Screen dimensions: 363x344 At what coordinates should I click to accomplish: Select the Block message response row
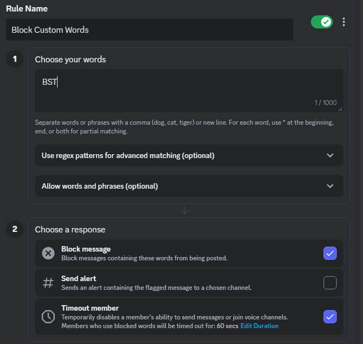point(181,253)
